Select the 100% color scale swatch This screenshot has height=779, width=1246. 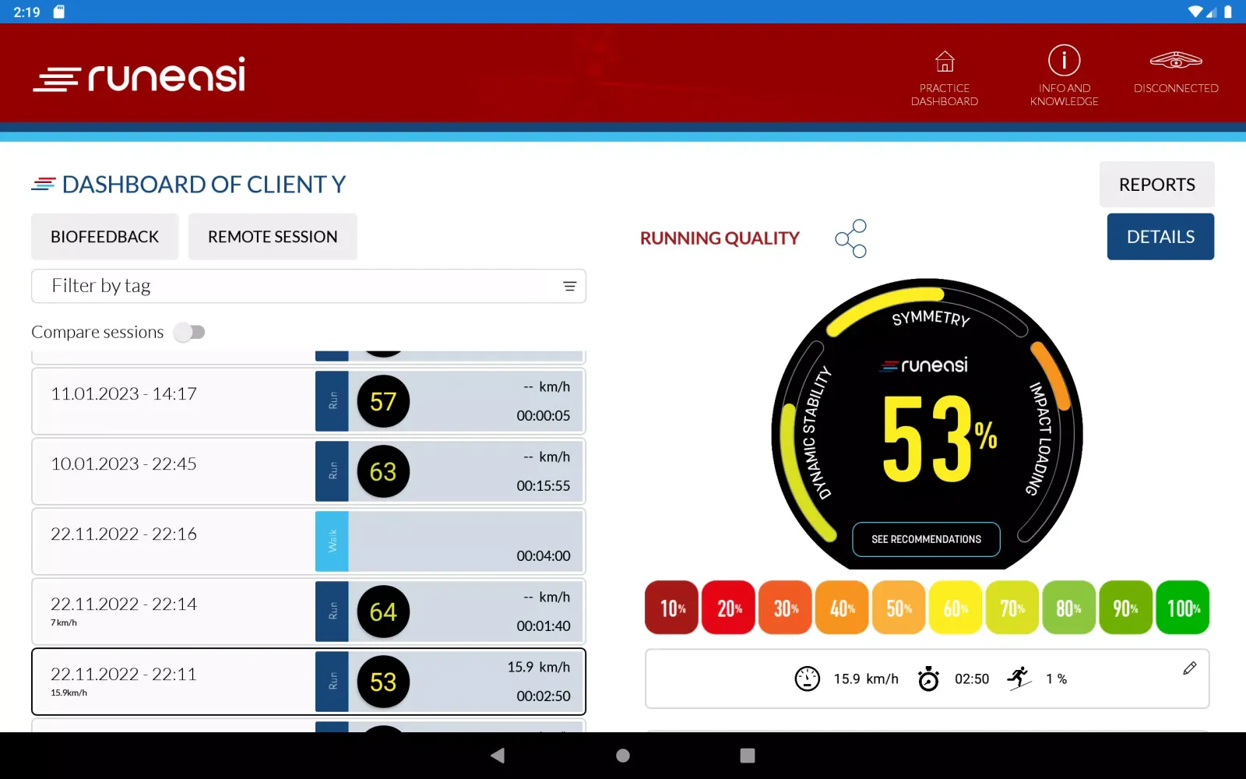coord(1183,608)
